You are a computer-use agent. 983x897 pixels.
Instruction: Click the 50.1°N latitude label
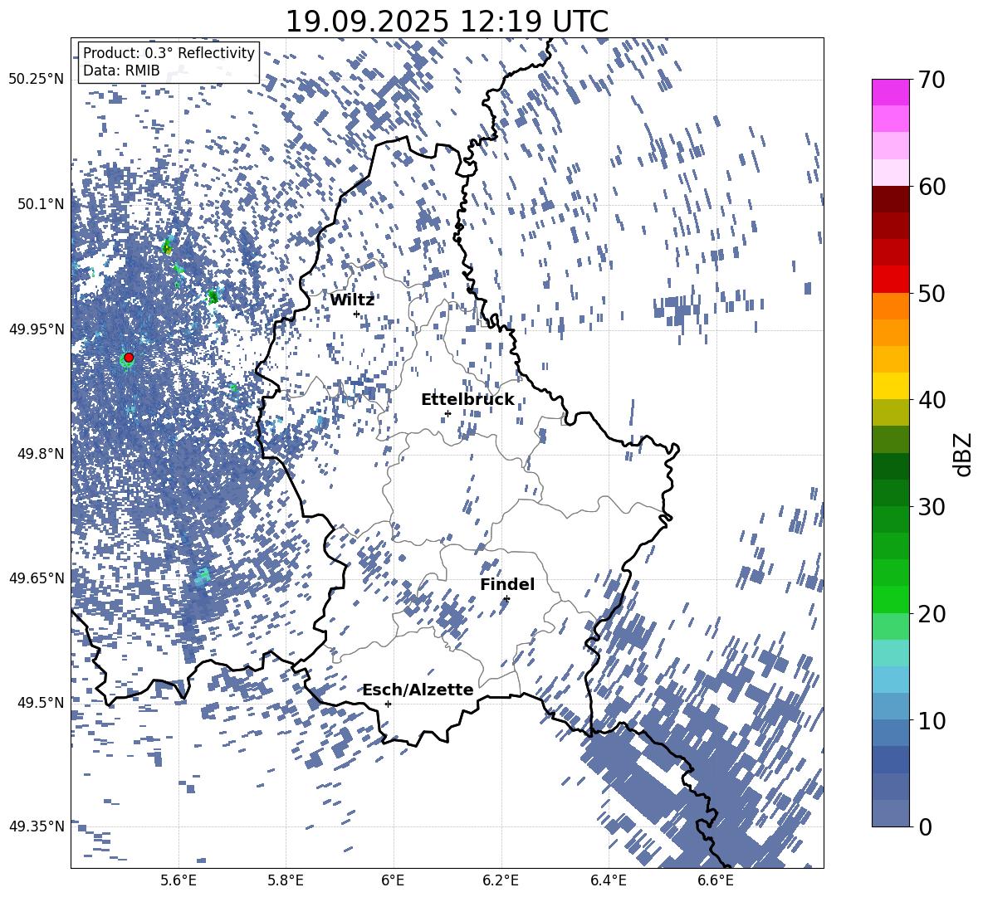[x=40, y=205]
